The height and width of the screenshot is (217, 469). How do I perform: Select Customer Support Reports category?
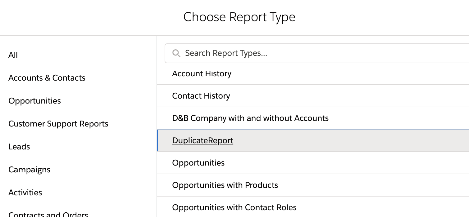pyautogui.click(x=58, y=124)
